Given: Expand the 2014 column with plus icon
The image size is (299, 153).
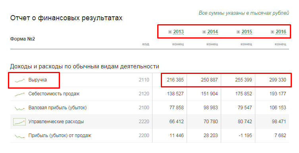Looking at the screenshot, I should point(204,32).
